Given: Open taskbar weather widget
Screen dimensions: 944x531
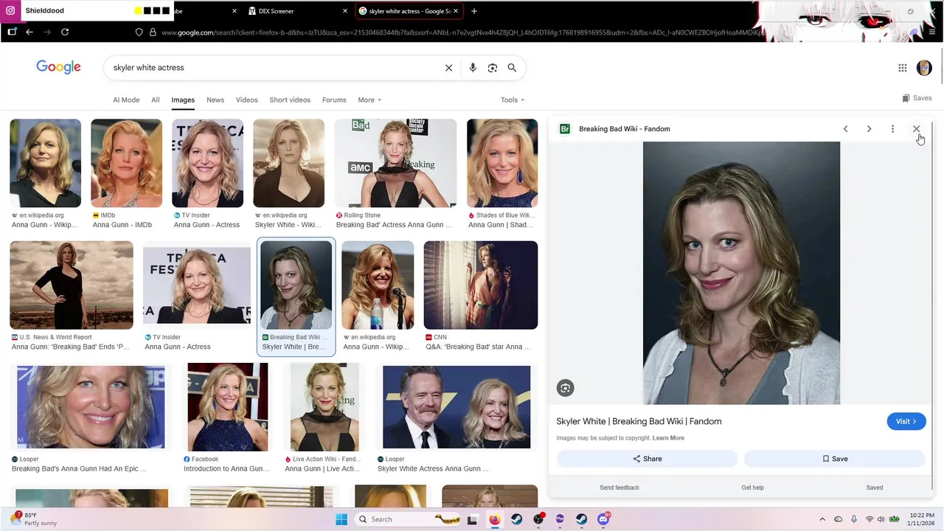Looking at the screenshot, I should point(35,519).
